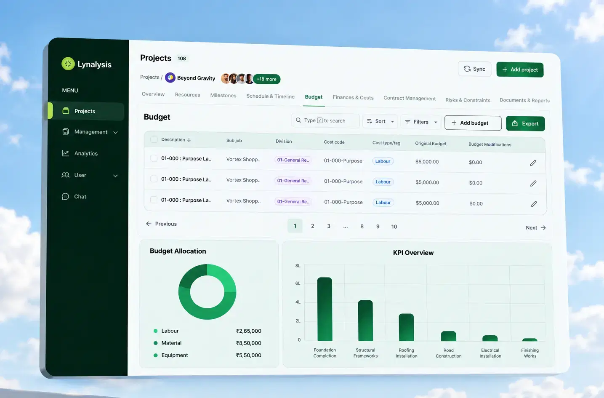The image size is (604, 398).
Task: Click the first team member avatar
Action: tap(226, 78)
